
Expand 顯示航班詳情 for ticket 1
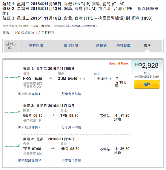point(30,94)
